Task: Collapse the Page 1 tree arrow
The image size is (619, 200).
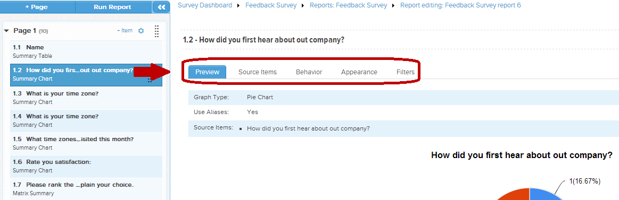Action: (x=6, y=31)
